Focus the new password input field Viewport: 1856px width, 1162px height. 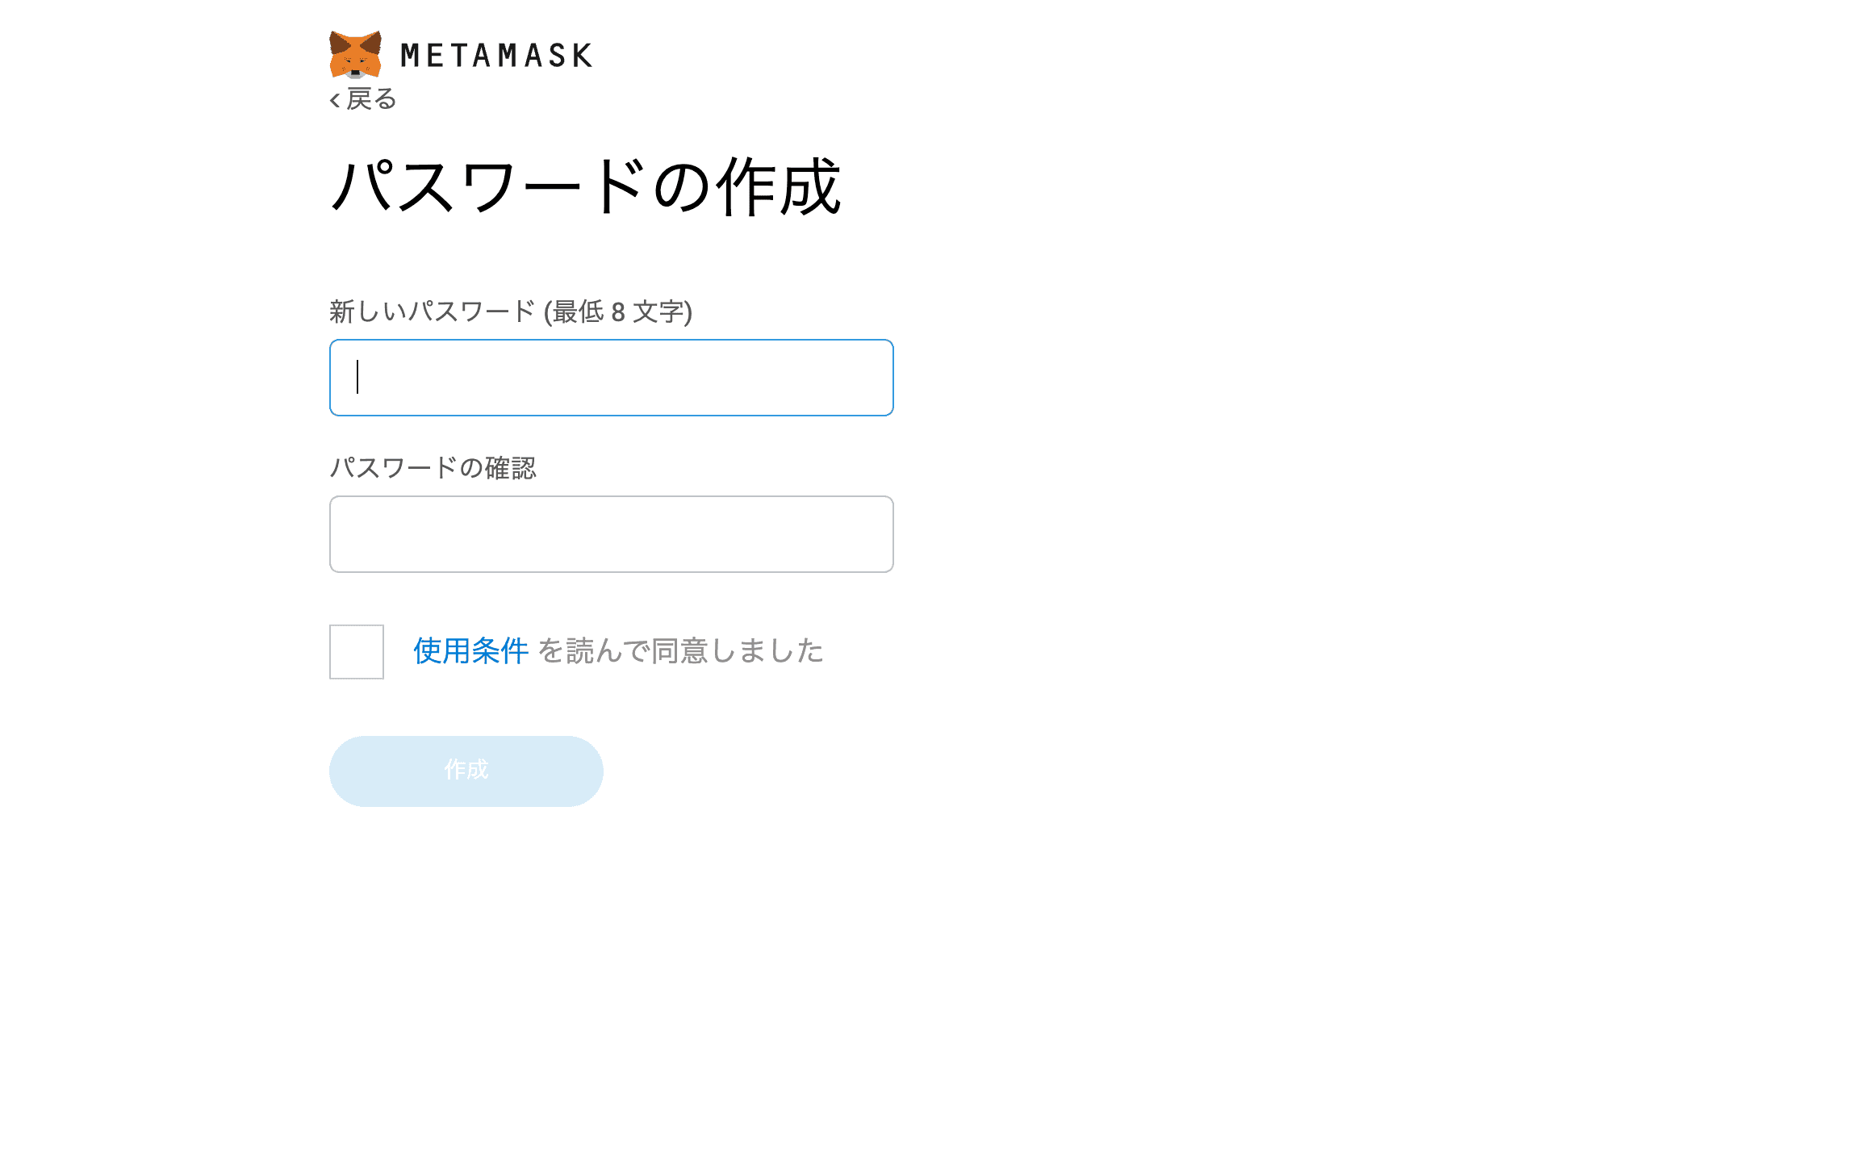click(612, 378)
